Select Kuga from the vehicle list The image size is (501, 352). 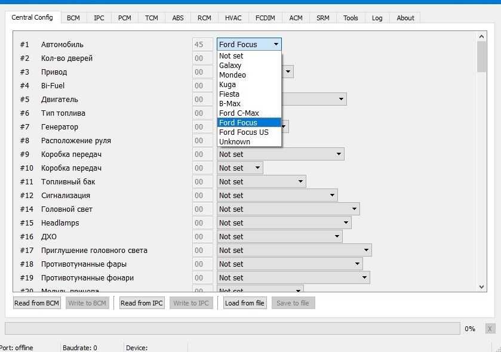pyautogui.click(x=249, y=85)
